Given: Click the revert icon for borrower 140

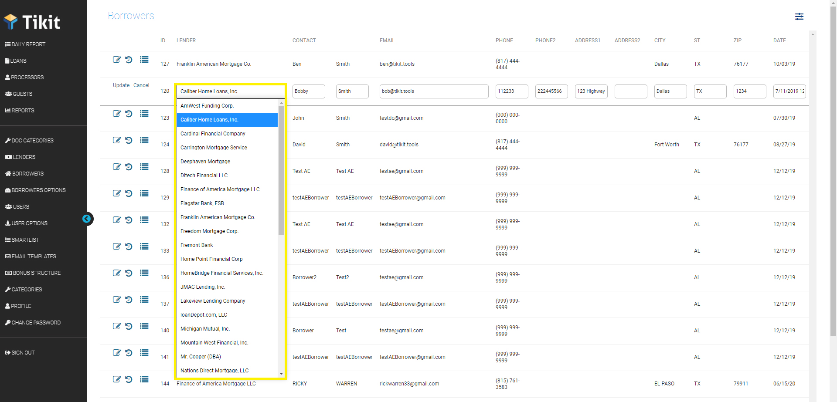Looking at the screenshot, I should coord(129,326).
